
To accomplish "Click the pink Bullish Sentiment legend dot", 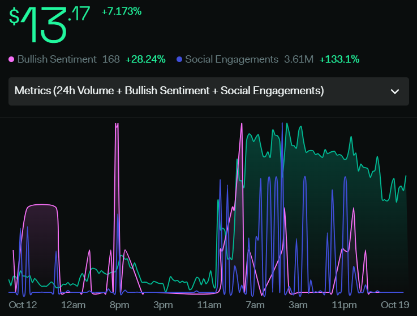I will pos(11,59).
